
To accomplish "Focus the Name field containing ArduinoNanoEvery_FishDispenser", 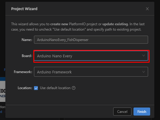I will point(91,40).
